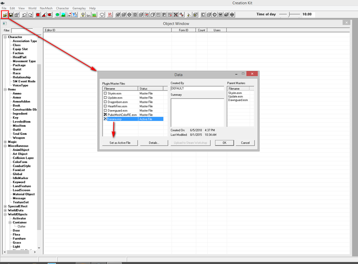This screenshot has width=358, height=264.
Task: Toggle Skyrim.esm checkbox in Data dialog
Action: click(105, 93)
